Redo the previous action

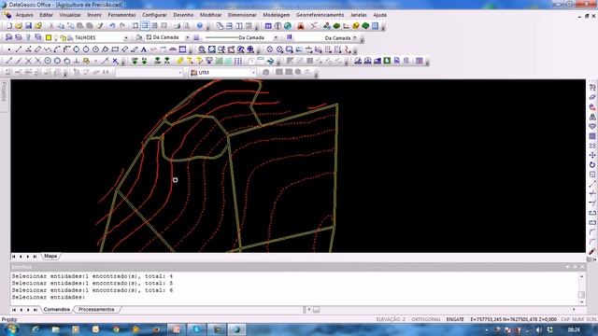[x=122, y=26]
